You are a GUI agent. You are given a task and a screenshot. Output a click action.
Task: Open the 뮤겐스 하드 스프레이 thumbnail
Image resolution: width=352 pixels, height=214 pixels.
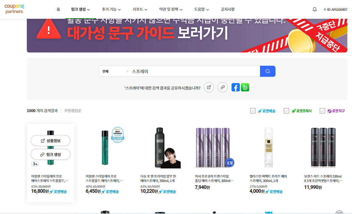[x=324, y=148]
